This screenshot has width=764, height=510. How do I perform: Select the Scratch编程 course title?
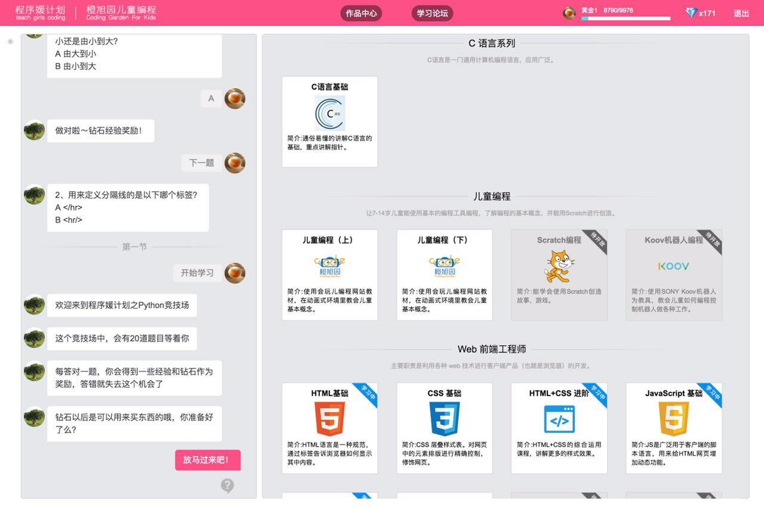559,240
